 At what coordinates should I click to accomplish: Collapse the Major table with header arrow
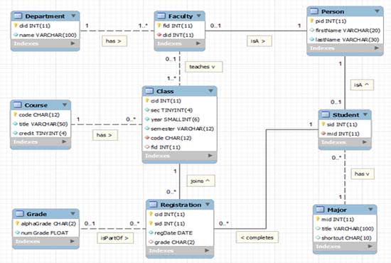370,210
